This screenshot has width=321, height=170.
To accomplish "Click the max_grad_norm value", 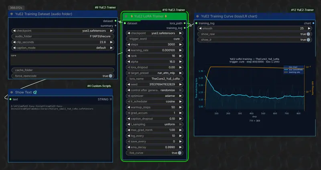I will (x=172, y=130).
